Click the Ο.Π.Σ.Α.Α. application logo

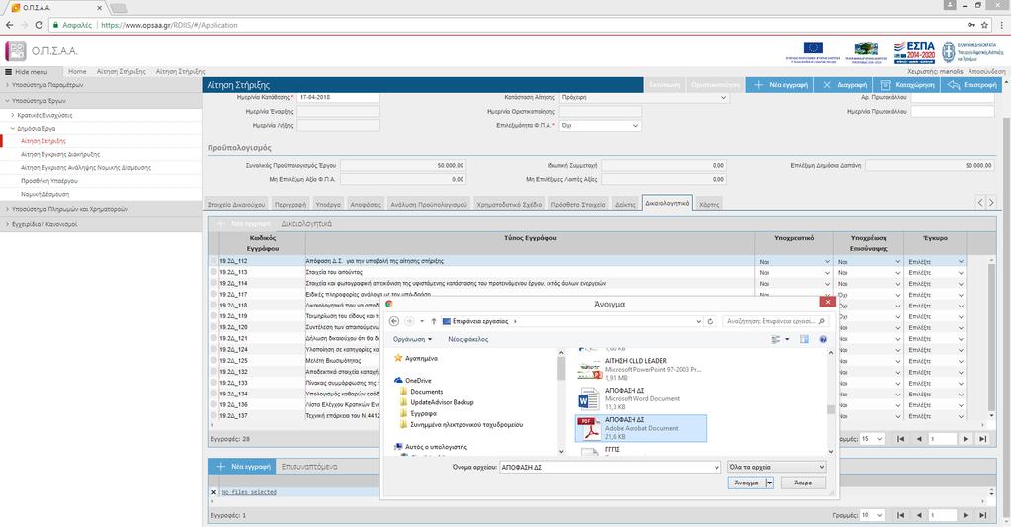16,51
